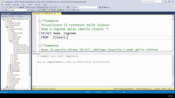Save the current file with the floppy icon
The width and height of the screenshot is (175, 98).
pyautogui.click(x=21, y=7)
